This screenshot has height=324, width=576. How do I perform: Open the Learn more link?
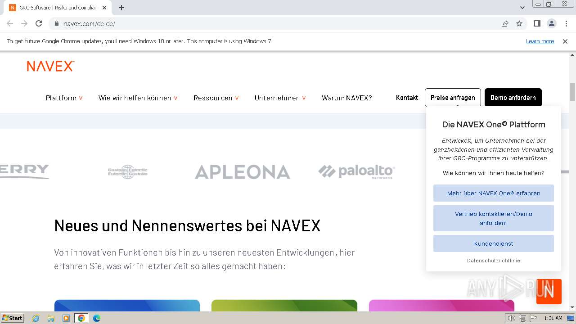[x=540, y=41]
